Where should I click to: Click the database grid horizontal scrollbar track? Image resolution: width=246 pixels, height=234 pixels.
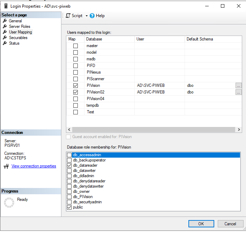tap(154, 129)
